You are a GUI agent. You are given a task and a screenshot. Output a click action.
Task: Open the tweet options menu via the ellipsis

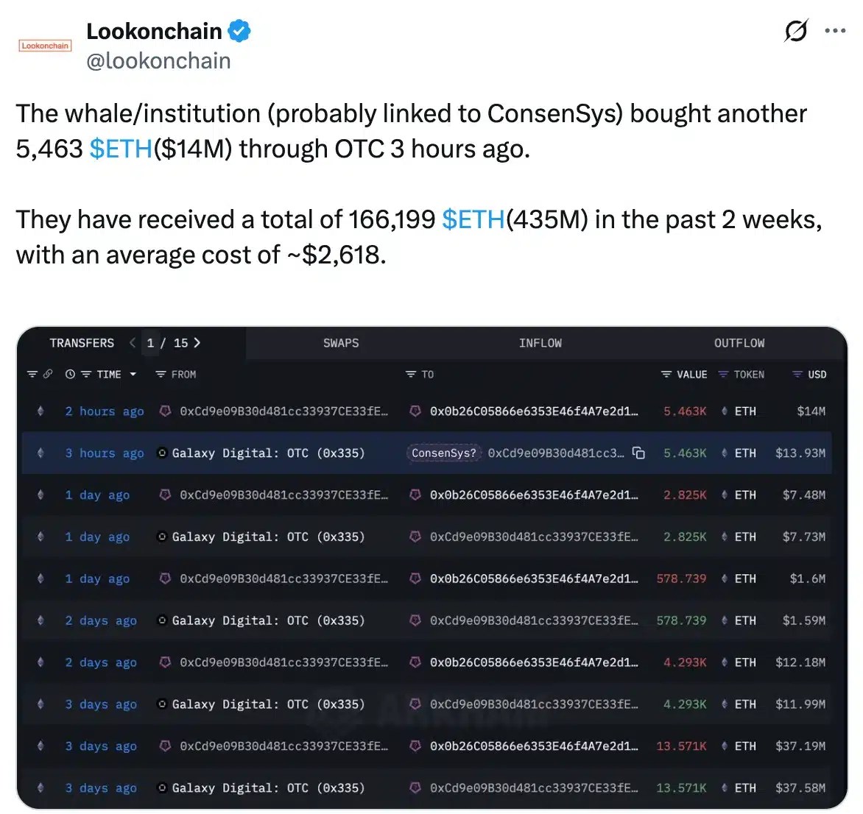coord(835,31)
